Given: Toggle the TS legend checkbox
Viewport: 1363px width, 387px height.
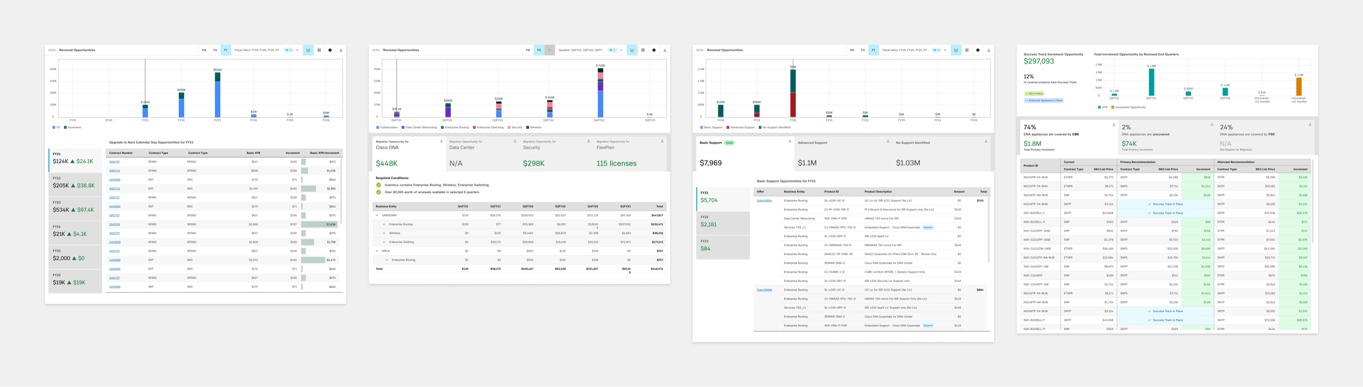Looking at the screenshot, I should pyautogui.click(x=54, y=127).
